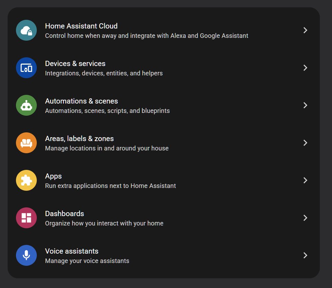Choose the Dashboards title
Image resolution: width=332 pixels, height=288 pixels.
pos(65,214)
